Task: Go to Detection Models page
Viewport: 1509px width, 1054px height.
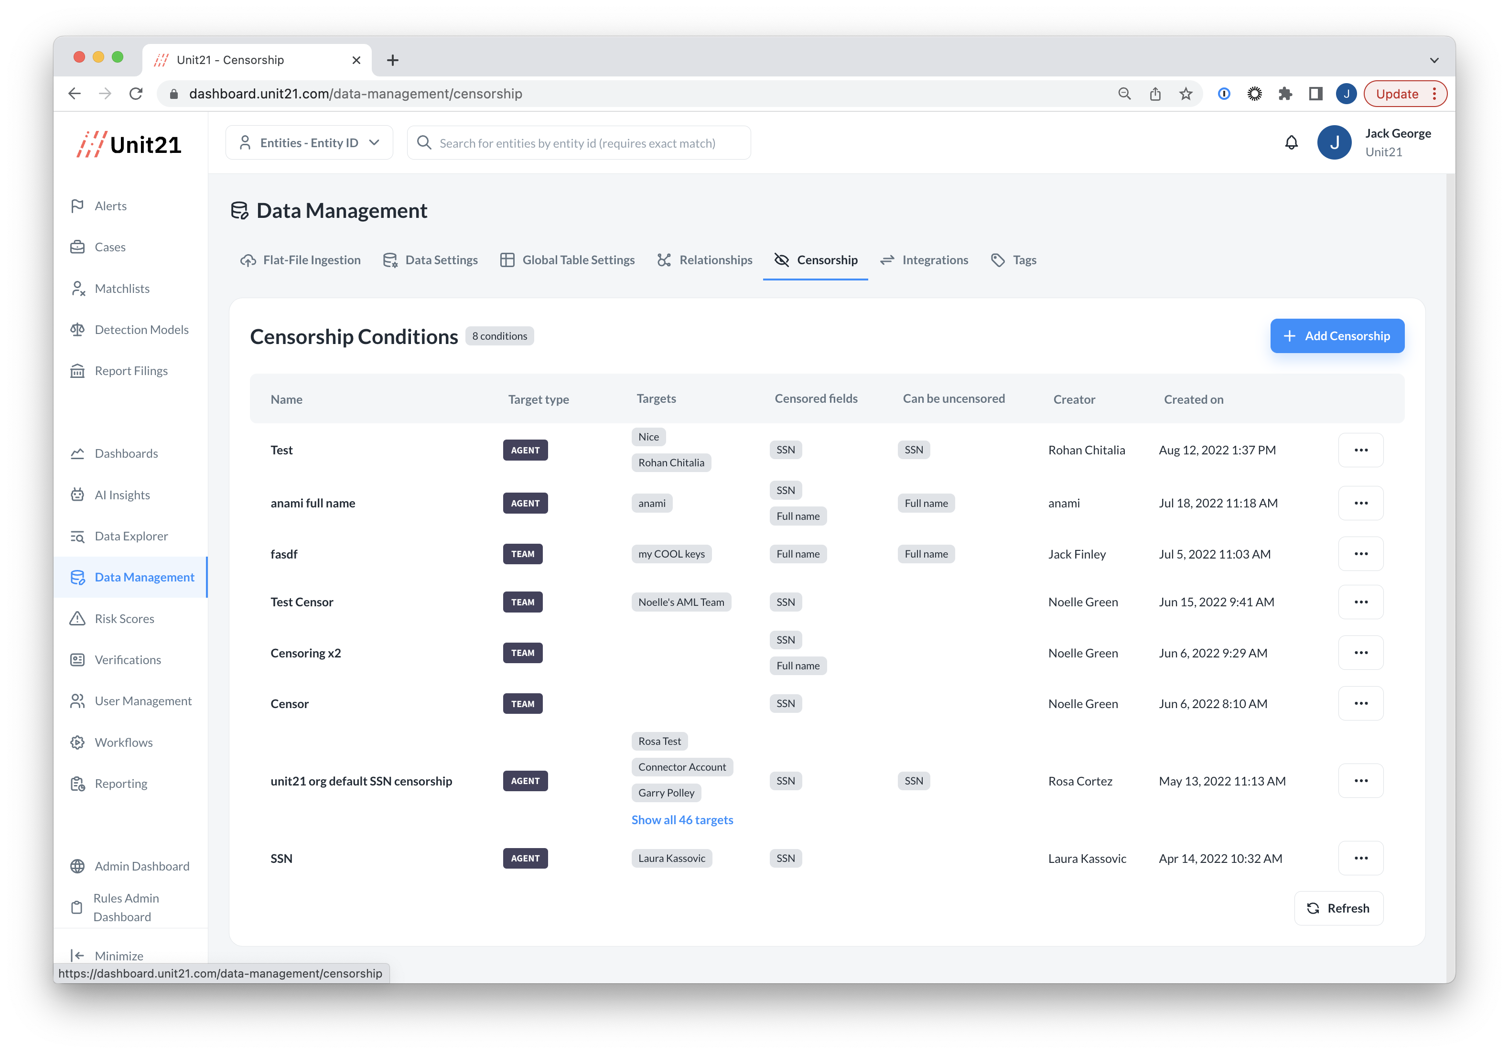Action: (x=140, y=330)
